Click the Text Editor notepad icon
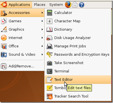The height and width of the screenshot is (103, 113). 50,80
